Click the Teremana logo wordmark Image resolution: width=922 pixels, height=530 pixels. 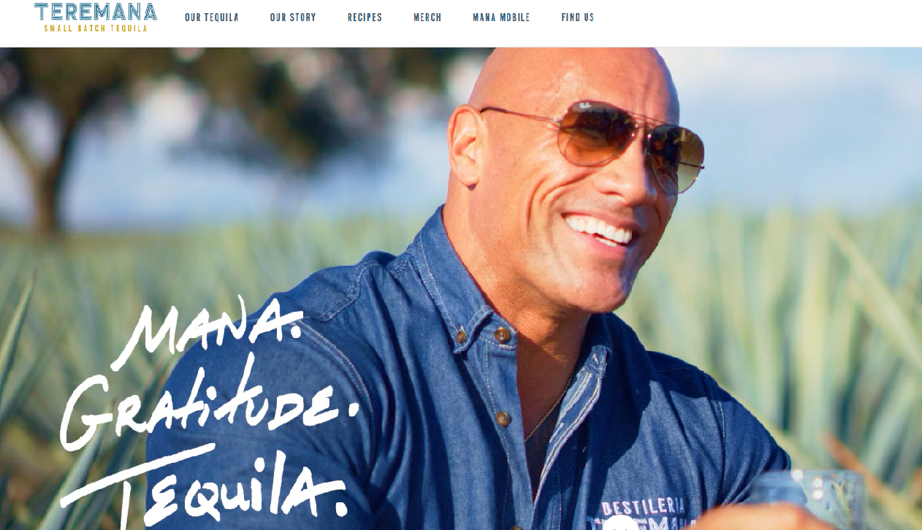tap(96, 12)
